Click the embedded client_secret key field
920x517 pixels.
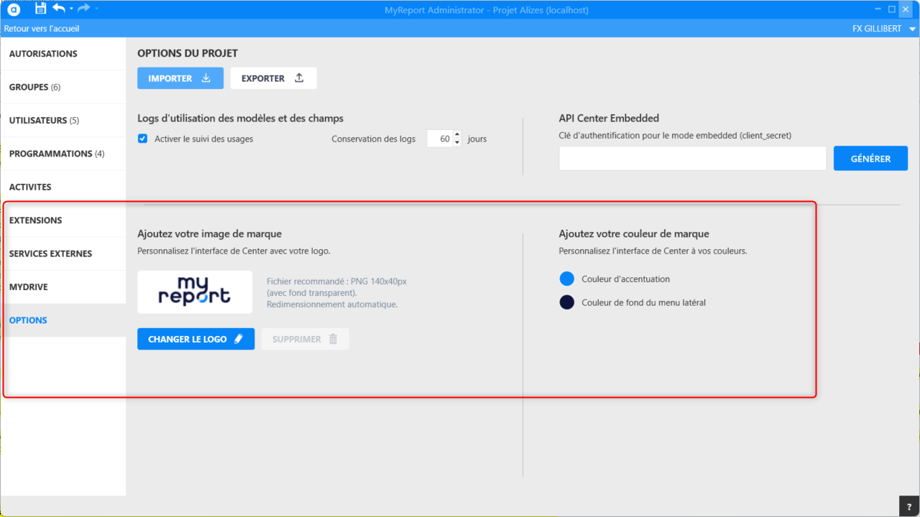pos(692,159)
